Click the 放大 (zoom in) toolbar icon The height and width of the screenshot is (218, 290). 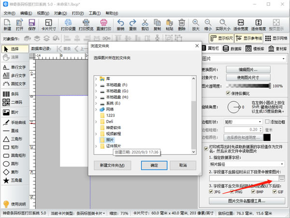coord(196,24)
